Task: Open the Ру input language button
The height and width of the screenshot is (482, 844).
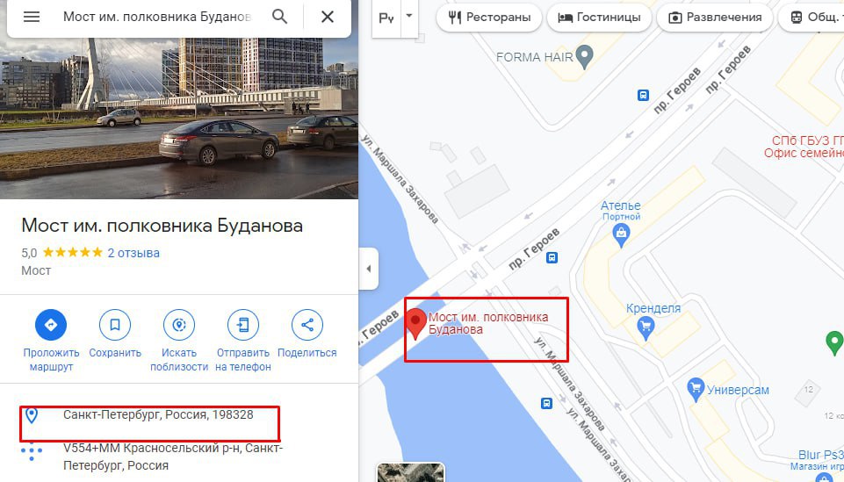Action: coord(386,18)
